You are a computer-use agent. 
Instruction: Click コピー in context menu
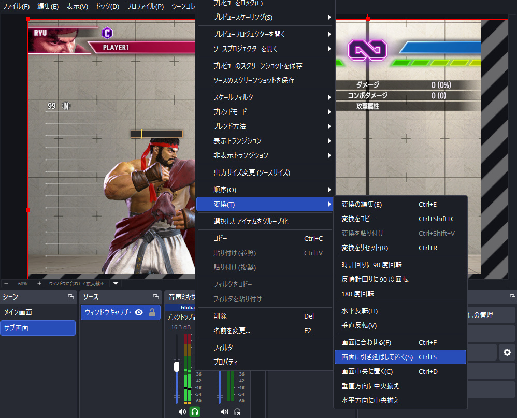point(265,238)
